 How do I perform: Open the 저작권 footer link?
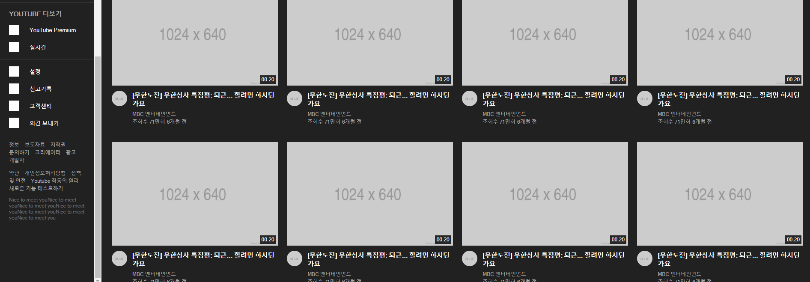point(58,145)
